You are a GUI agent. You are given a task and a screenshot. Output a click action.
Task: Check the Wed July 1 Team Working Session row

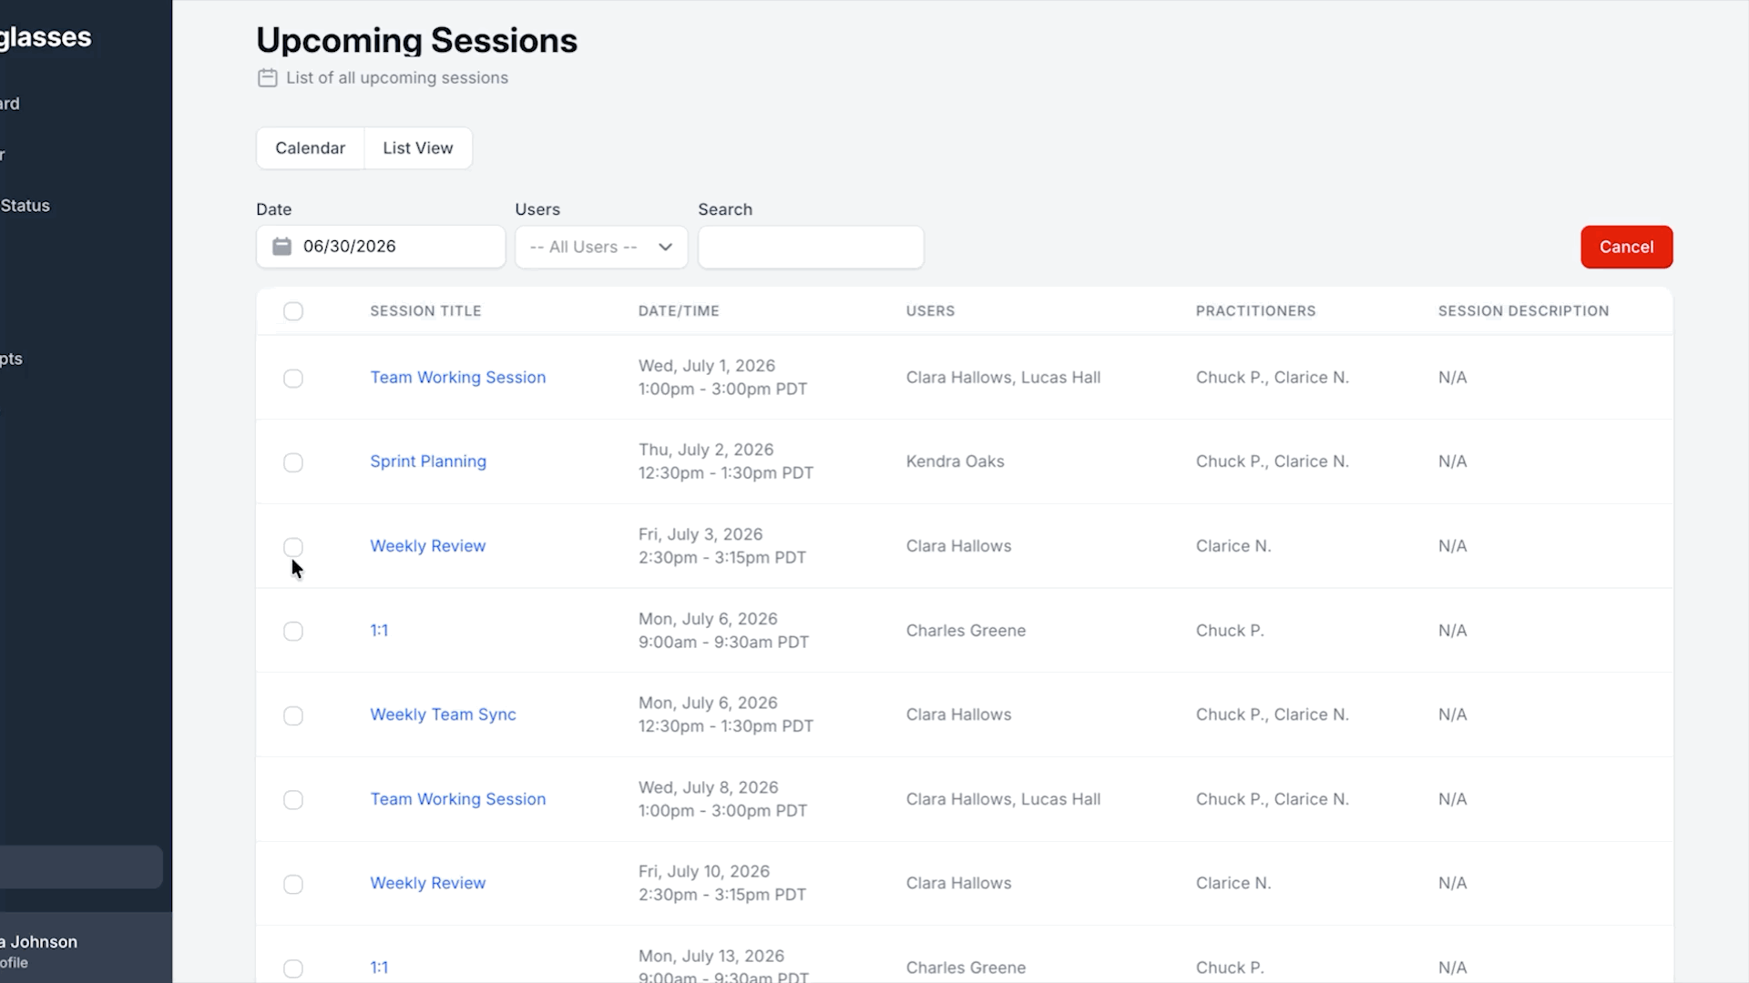292,378
